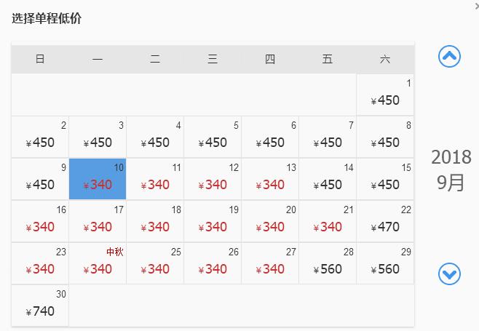
Task: Select September 21 at ¥340
Action: pyautogui.click(x=328, y=221)
